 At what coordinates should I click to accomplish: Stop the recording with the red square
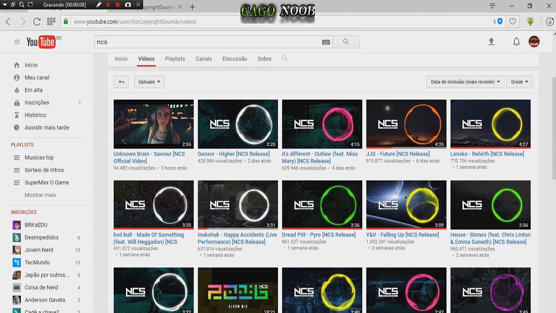117,5
